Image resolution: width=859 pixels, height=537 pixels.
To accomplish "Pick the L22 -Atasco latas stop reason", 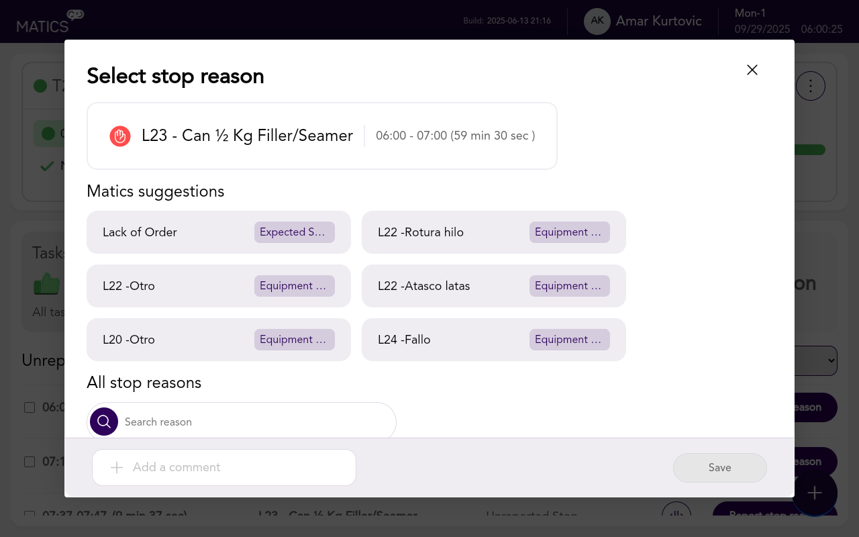I will click(493, 286).
